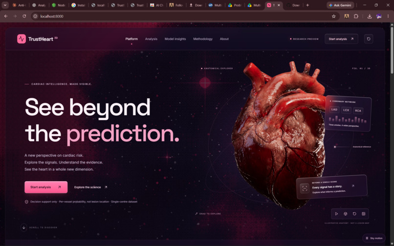Click the browser forward arrow
394x246 pixels.
coord(15,16)
